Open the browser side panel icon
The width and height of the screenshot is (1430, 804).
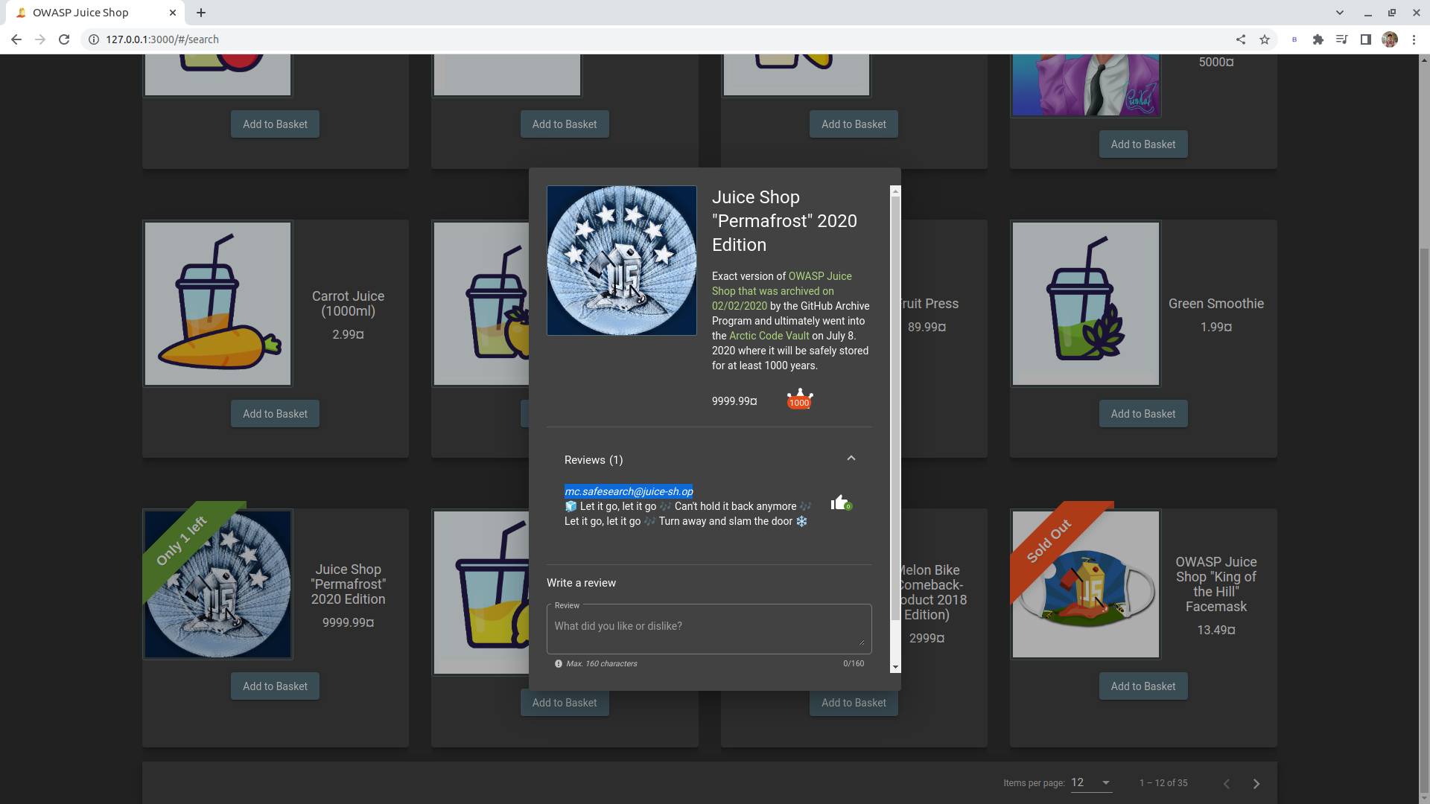point(1366,39)
